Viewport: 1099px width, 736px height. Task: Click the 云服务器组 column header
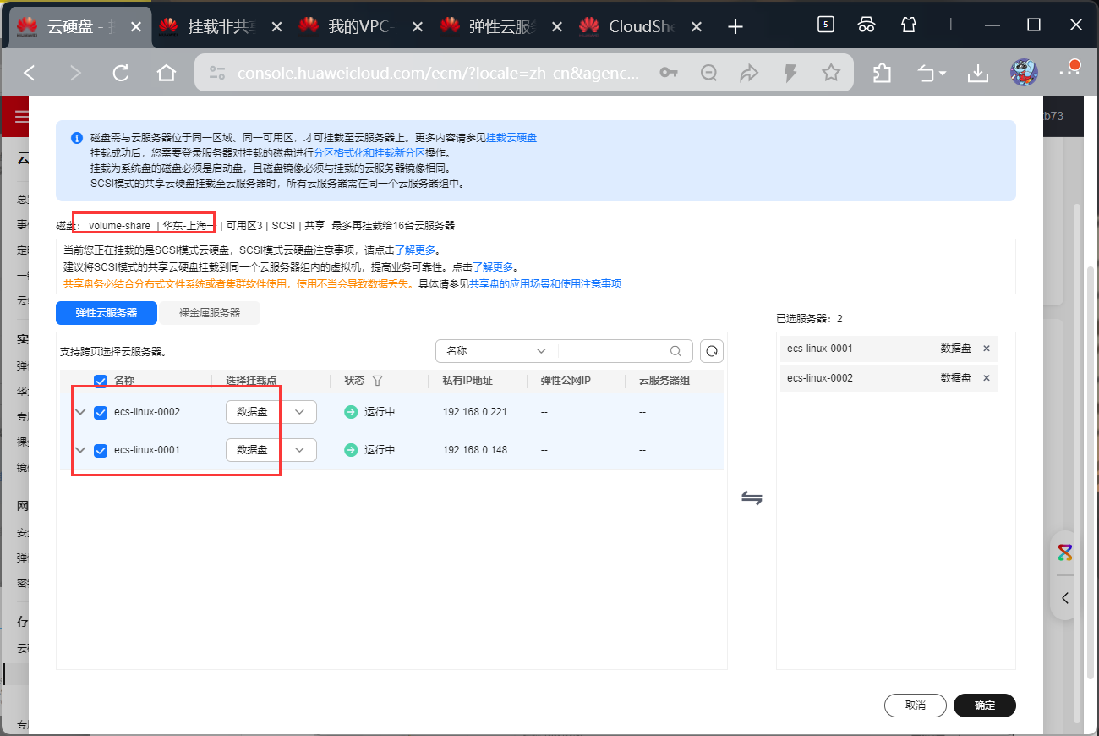(664, 381)
